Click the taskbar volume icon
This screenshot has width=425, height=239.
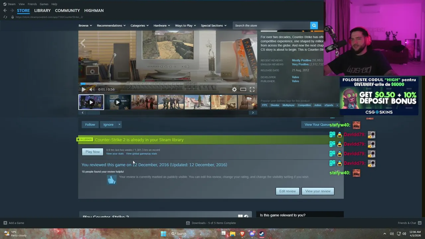(404, 234)
